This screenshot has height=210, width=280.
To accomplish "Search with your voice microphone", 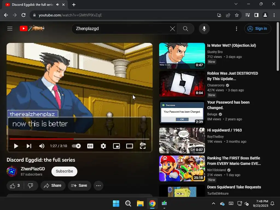I will pyautogui.click(x=204, y=28).
